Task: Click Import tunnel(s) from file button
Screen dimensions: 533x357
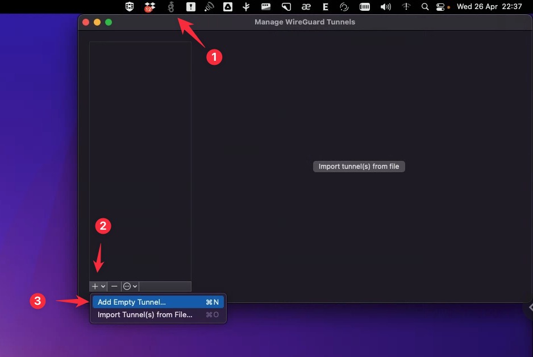Action: 359,167
